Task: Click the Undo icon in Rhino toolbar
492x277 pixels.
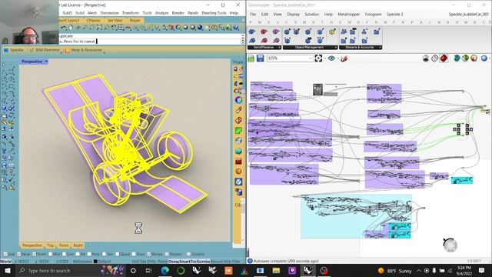Action: tap(63, 28)
